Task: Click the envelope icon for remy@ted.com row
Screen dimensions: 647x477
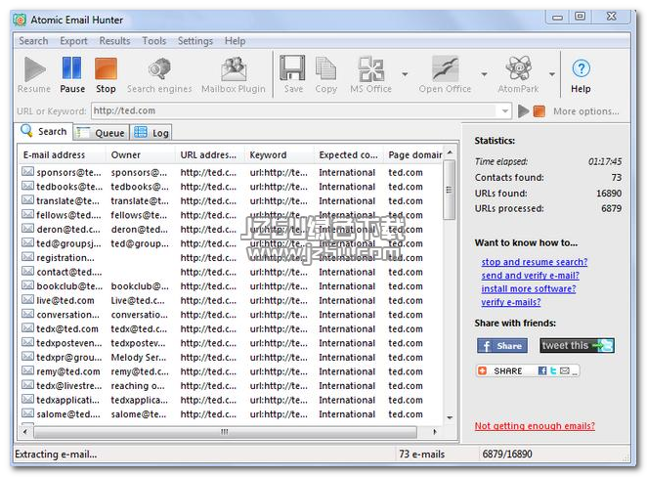Action: pyautogui.click(x=27, y=370)
